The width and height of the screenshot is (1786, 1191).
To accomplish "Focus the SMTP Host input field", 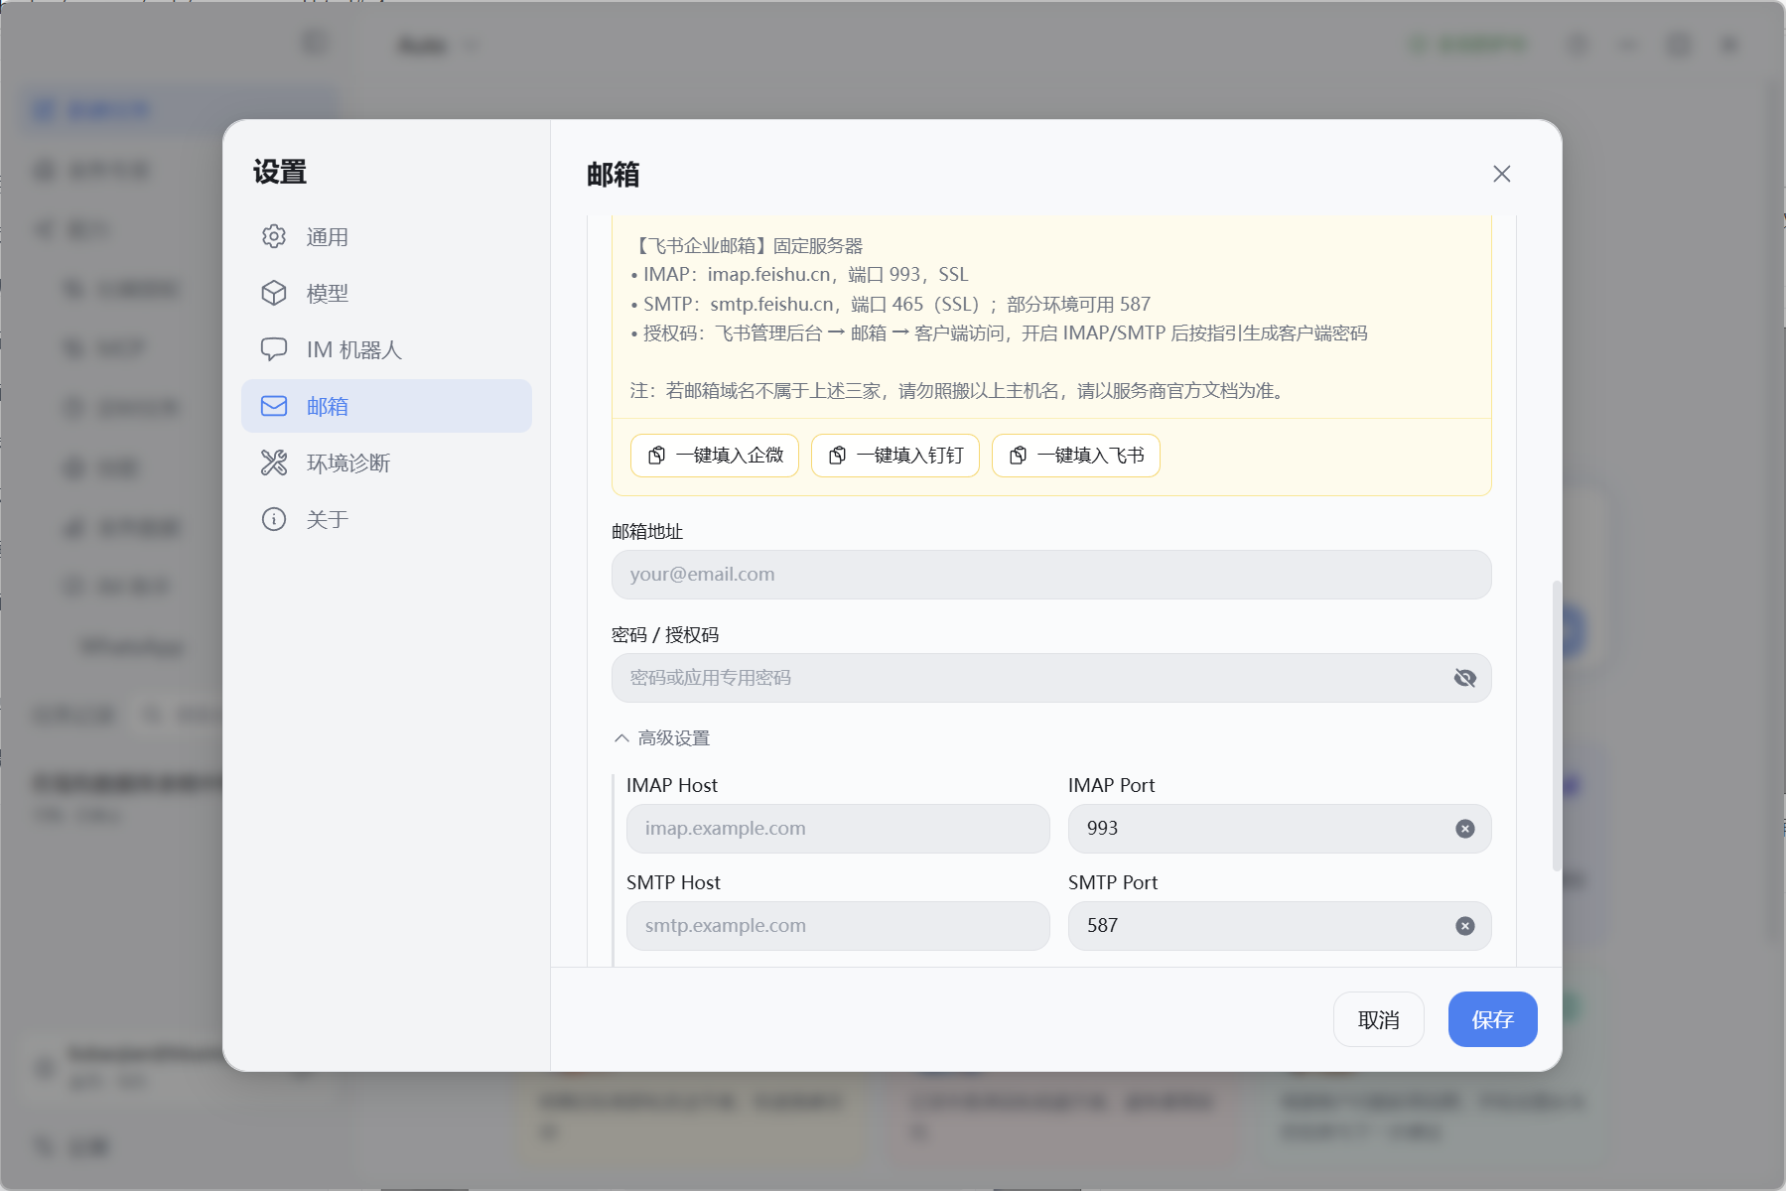I will (x=838, y=926).
